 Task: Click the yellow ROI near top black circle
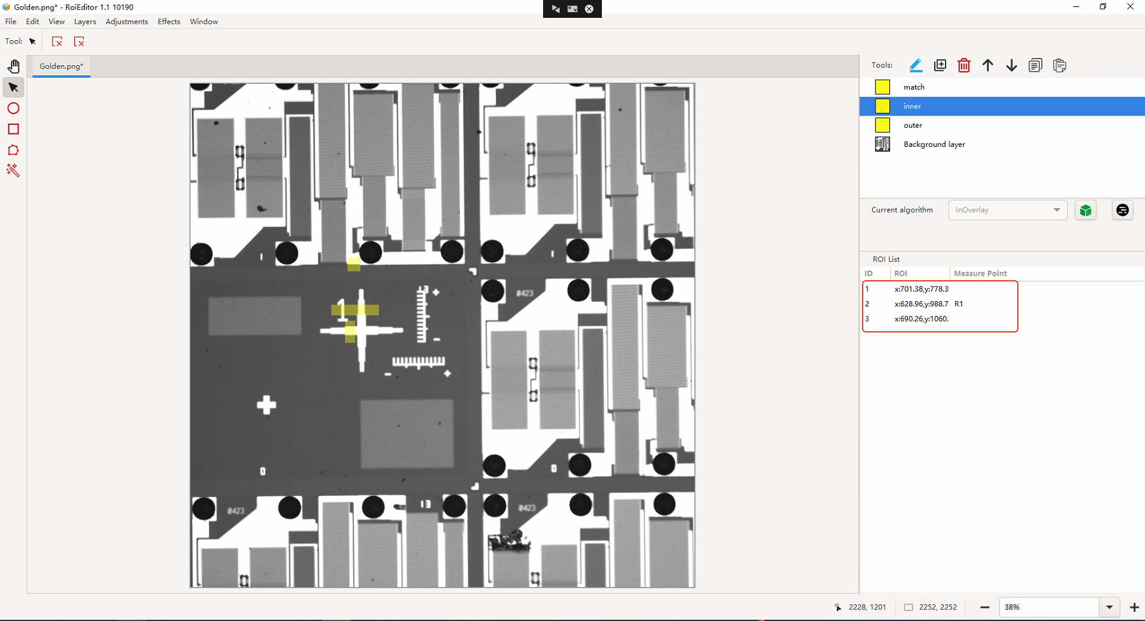click(353, 264)
